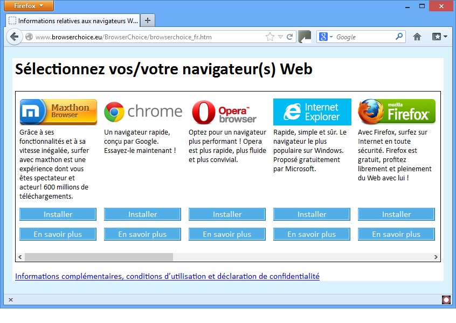Click En savoir plus under Chrome
Image resolution: width=456 pixels, height=323 pixels.
142,234
